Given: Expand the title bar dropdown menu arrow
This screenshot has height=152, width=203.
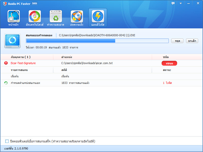Looking at the screenshot, I should 181,3.
